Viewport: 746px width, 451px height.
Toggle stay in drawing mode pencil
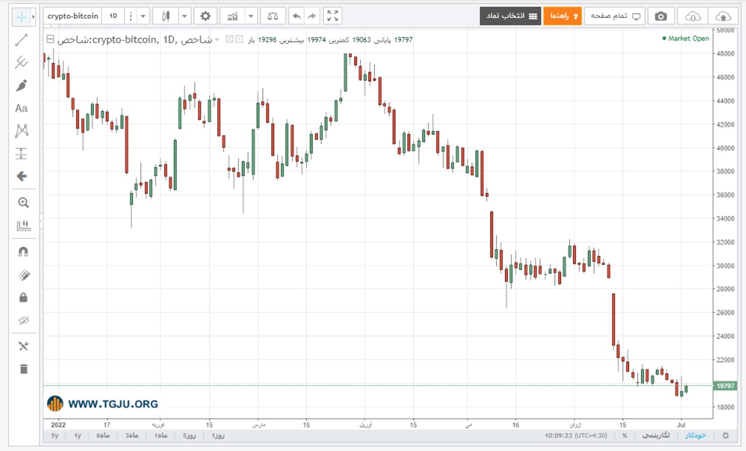click(23, 275)
